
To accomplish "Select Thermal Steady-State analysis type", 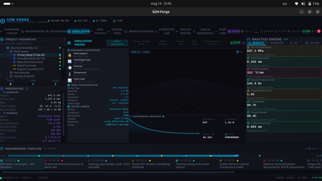I will (141, 43).
